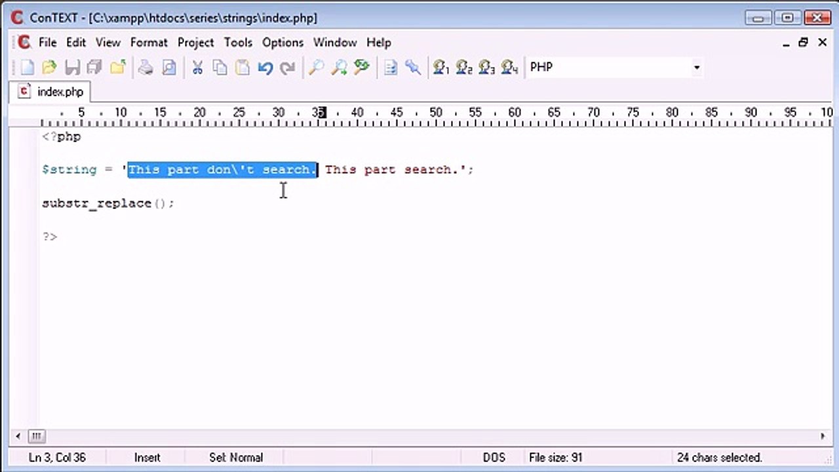Viewport: 839px width, 472px height.
Task: Click ruler marker at column 50
Action: (436, 113)
